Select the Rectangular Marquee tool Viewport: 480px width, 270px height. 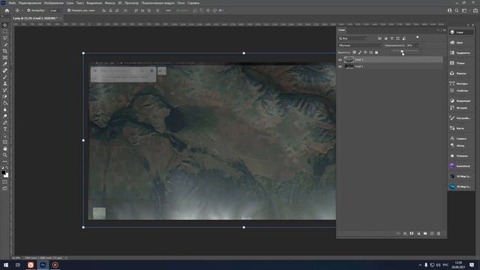tap(5, 31)
